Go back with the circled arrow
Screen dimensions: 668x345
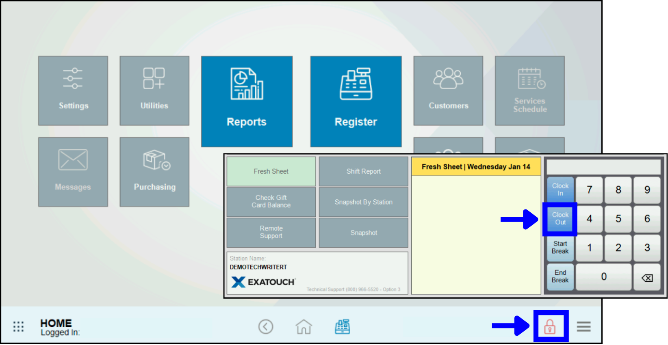[266, 326]
